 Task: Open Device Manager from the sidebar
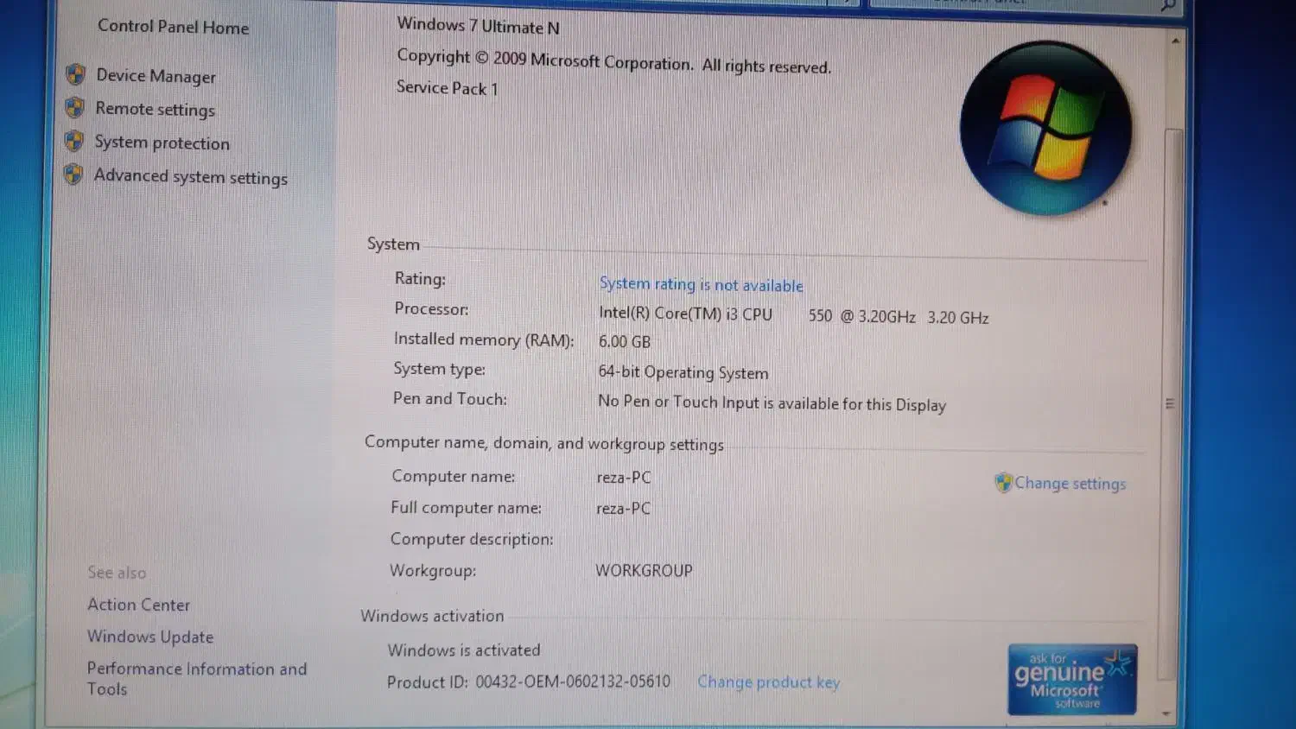(x=156, y=76)
